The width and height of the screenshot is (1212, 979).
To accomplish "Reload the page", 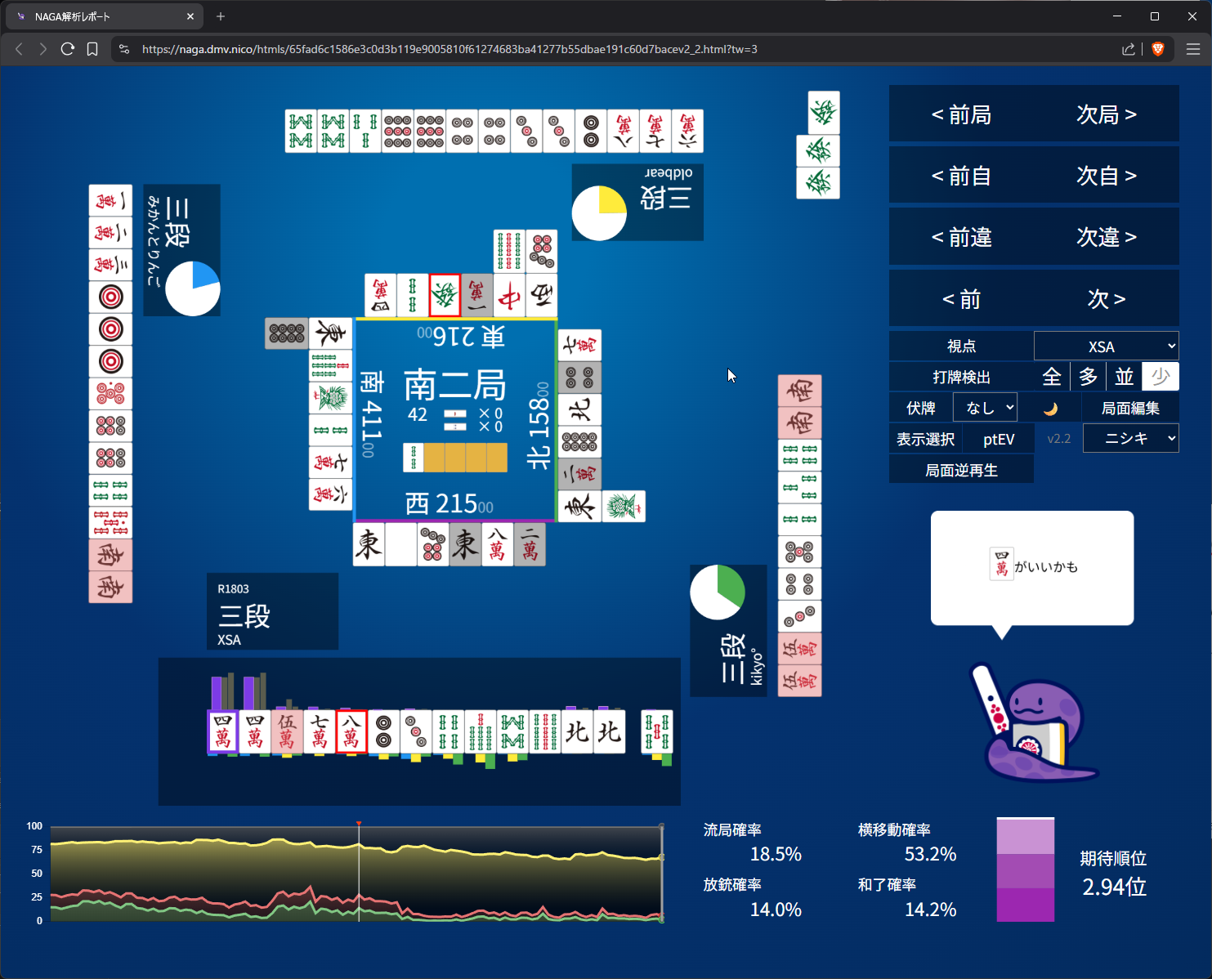I will coord(68,49).
